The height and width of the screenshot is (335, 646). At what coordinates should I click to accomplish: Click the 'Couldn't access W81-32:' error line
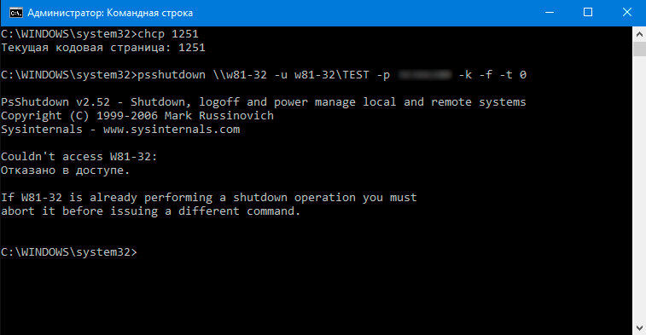click(x=79, y=156)
